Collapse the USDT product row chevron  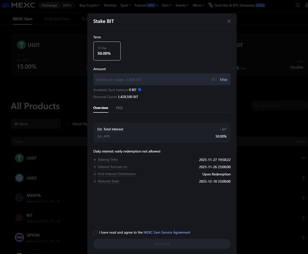(x=303, y=158)
